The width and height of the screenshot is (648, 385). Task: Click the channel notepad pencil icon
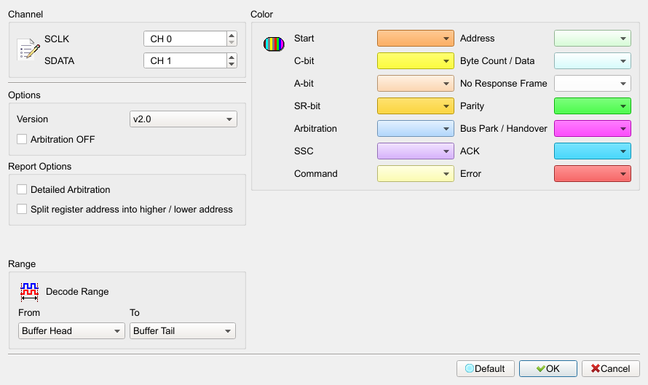click(28, 49)
